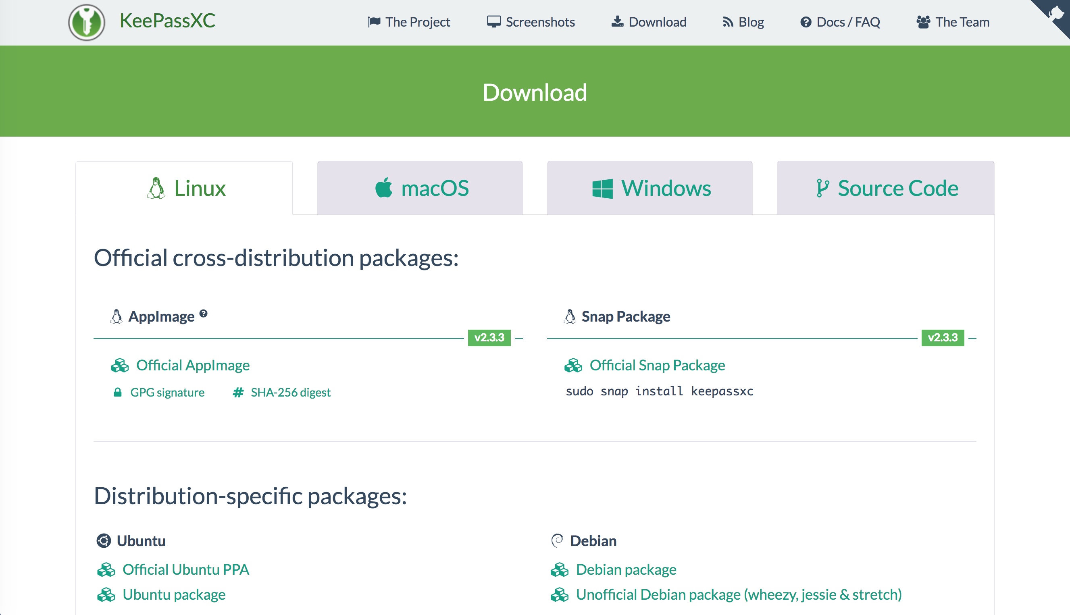The image size is (1070, 615).
Task: Open the Source Code tab
Action: tap(885, 188)
